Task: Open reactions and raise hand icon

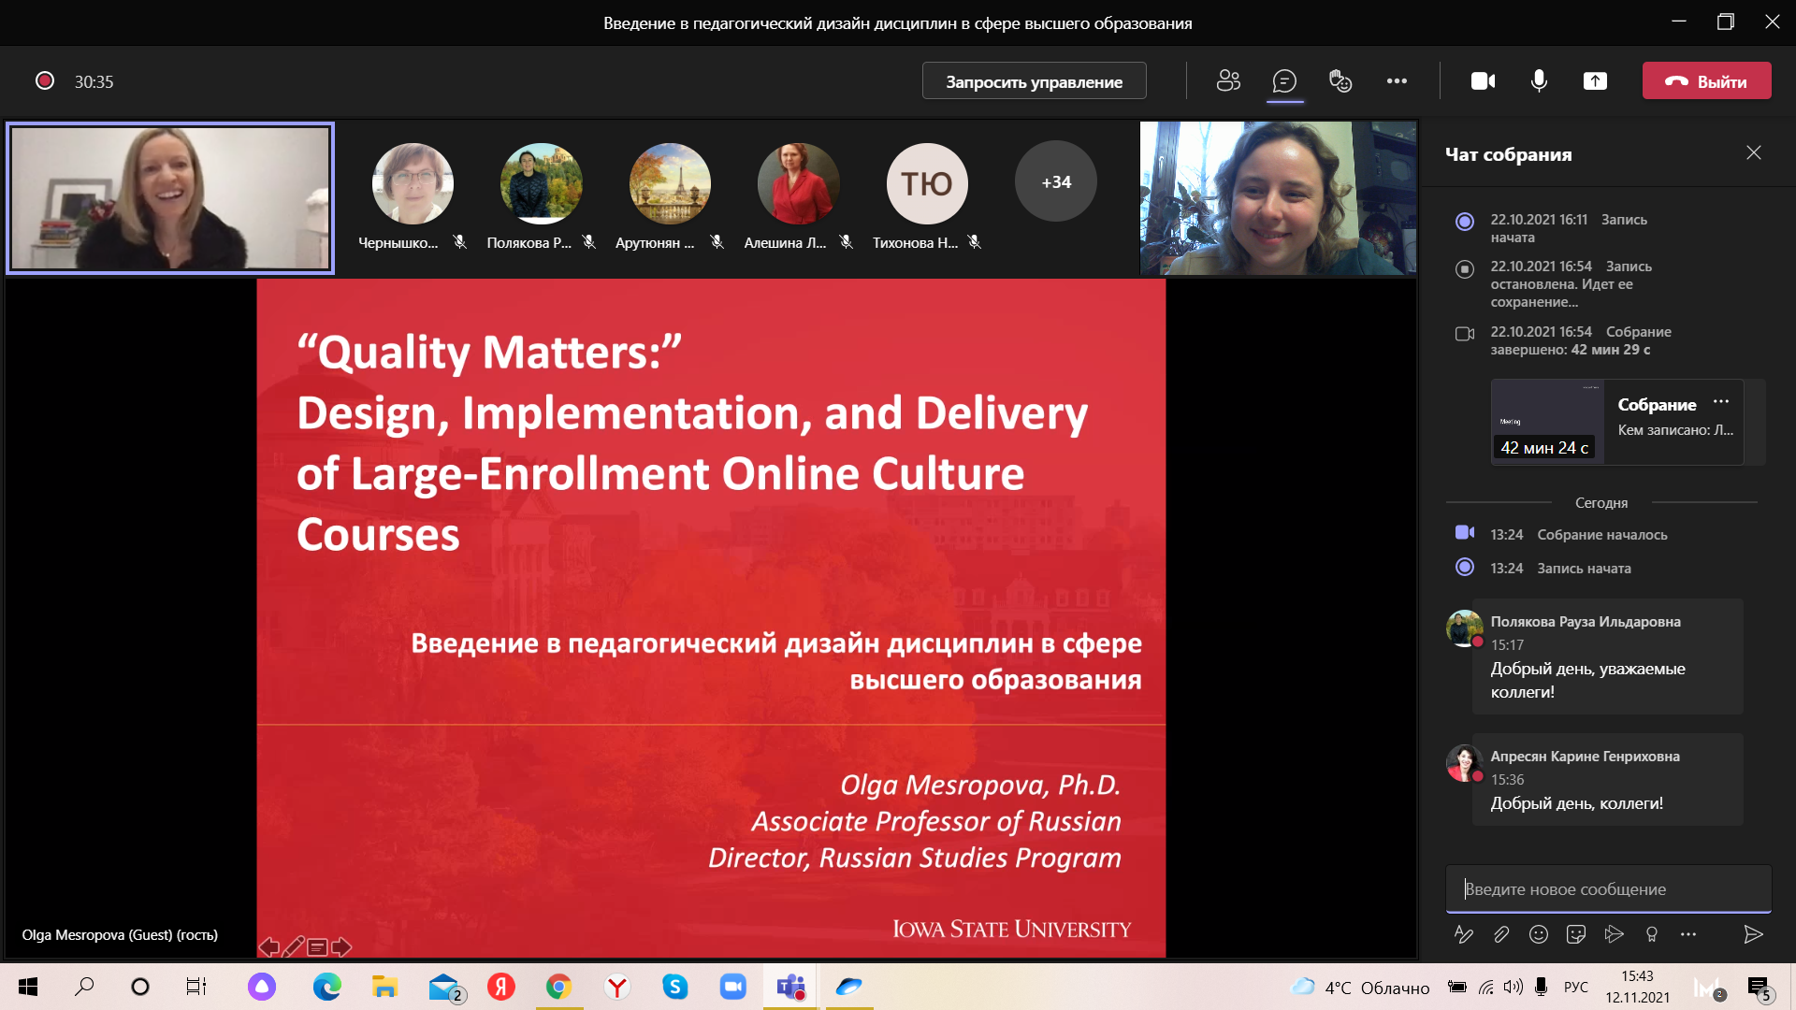Action: click(x=1340, y=81)
